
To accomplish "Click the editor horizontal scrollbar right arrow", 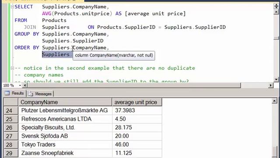I will pyautogui.click(x=271, y=86).
